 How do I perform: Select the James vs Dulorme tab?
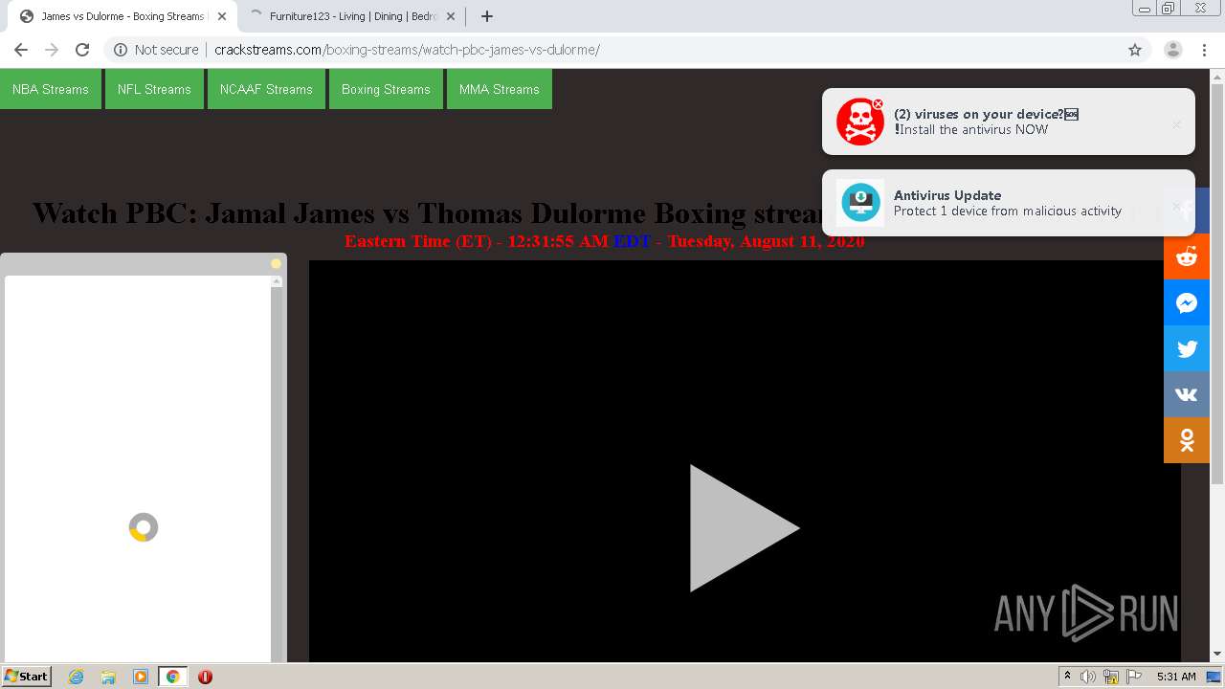[122, 16]
